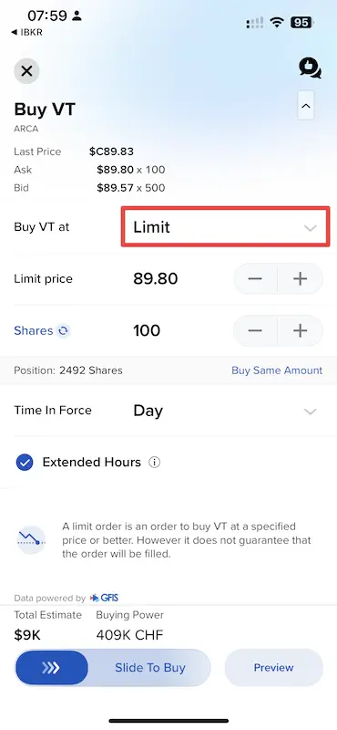Tap the 89.80 limit price field
The image size is (337, 730).
(155, 279)
